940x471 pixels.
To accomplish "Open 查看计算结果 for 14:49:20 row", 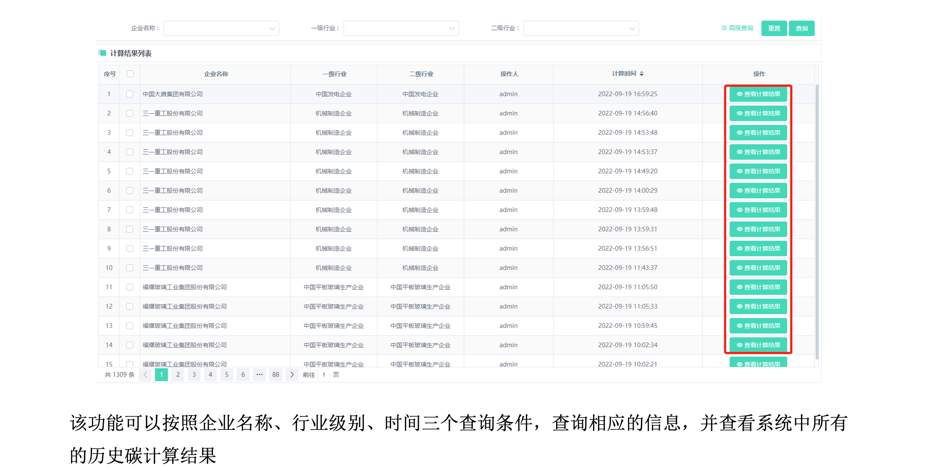I will click(758, 171).
